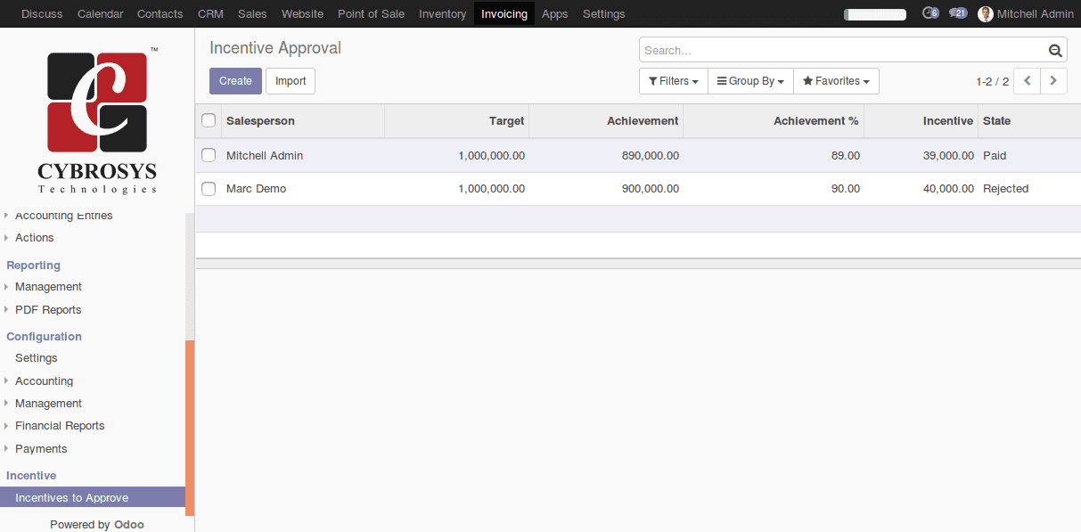Viewport: 1081px width, 532px height.
Task: Open the Website menu
Action: (302, 13)
